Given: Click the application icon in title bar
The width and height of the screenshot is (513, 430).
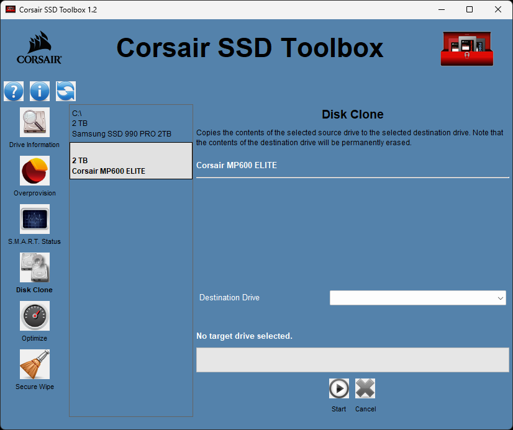Looking at the screenshot, I should pyautogui.click(x=9, y=9).
